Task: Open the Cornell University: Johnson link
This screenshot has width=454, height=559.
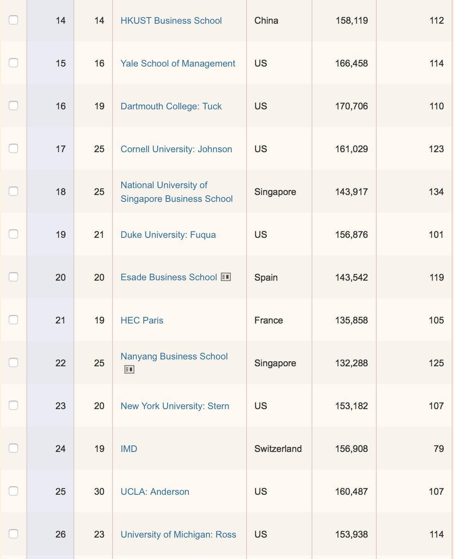Action: coord(176,149)
